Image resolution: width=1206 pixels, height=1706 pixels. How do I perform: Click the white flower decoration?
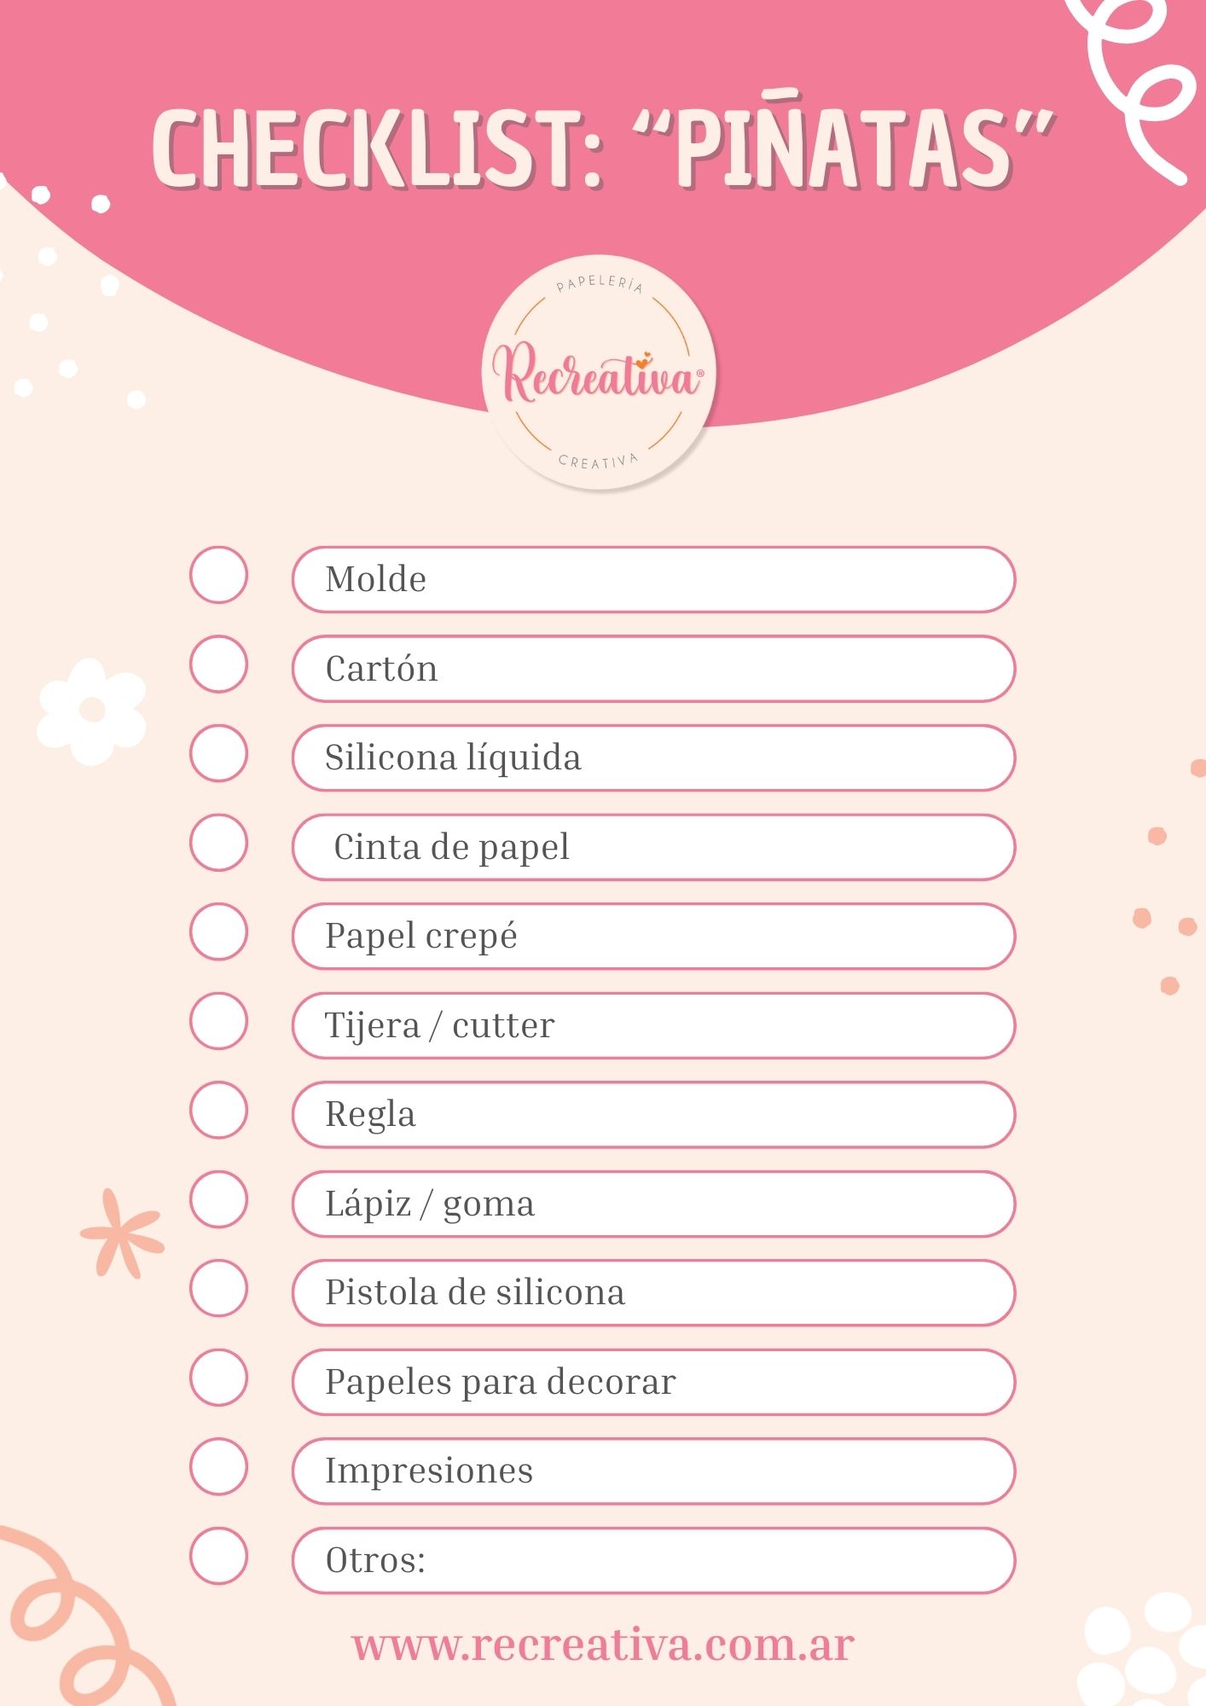(90, 711)
